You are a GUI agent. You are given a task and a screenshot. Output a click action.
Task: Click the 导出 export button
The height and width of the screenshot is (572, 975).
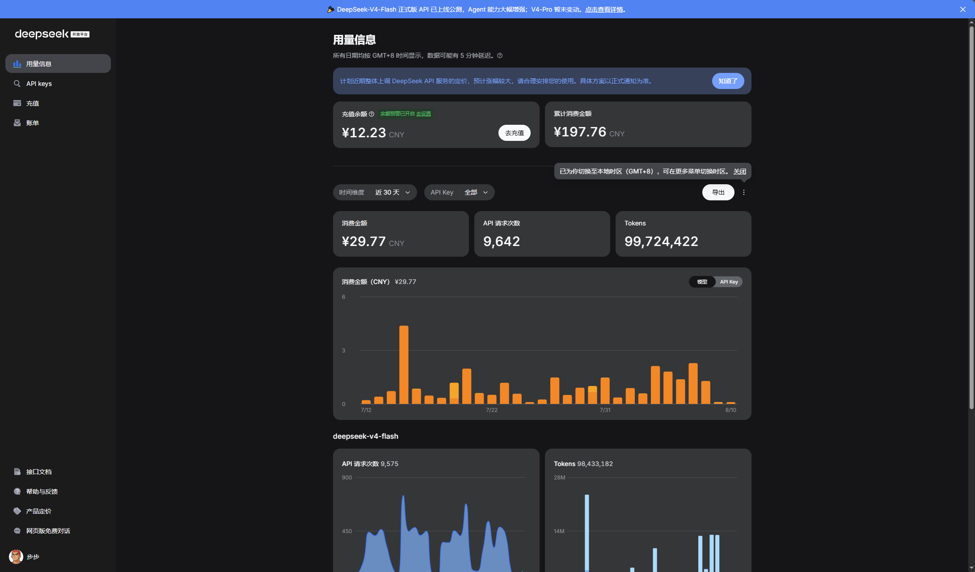(x=718, y=192)
